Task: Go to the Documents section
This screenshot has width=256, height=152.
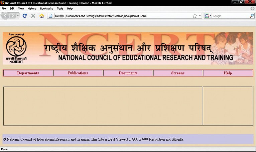Action: pyautogui.click(x=128, y=73)
